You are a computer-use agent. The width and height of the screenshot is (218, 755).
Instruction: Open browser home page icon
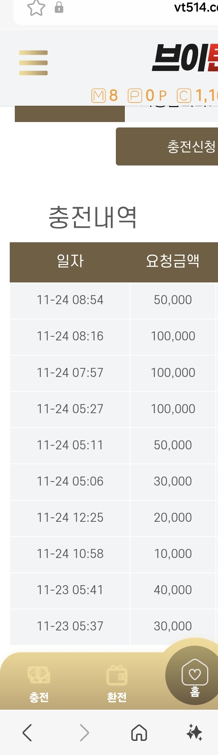139,733
